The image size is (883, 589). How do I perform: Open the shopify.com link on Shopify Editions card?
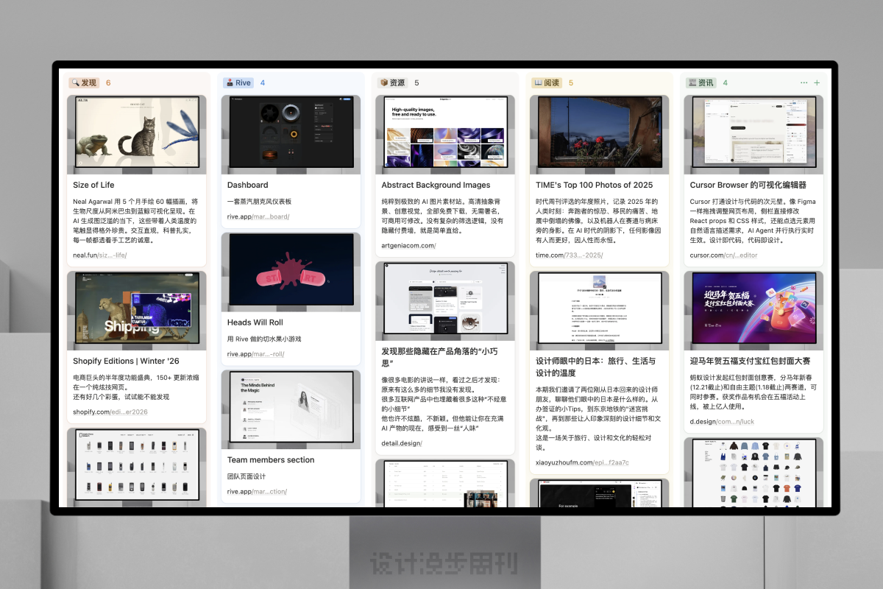(x=110, y=412)
